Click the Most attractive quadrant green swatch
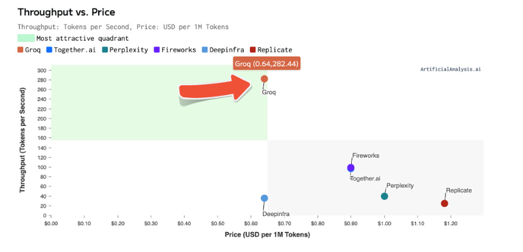Image resolution: width=523 pixels, height=252 pixels. pos(26,38)
